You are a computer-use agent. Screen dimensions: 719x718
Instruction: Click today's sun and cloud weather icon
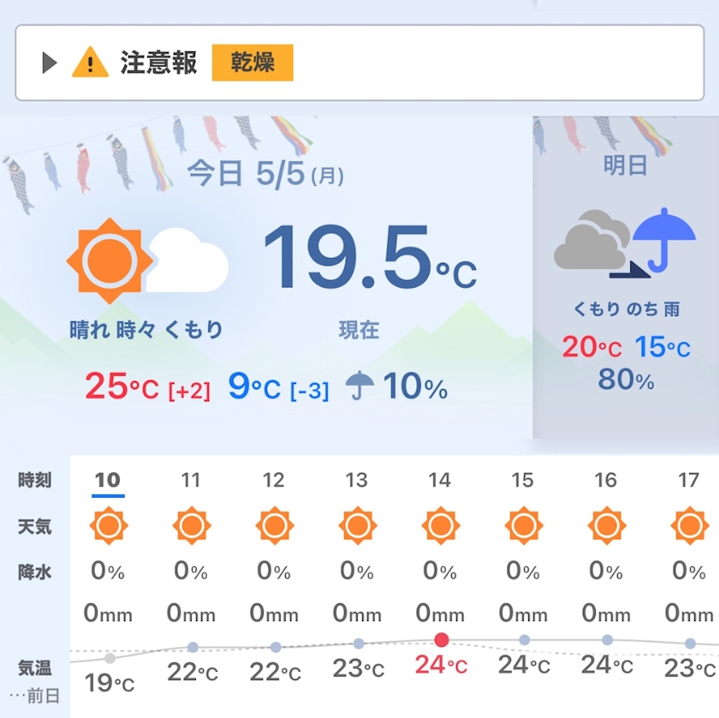click(x=147, y=260)
